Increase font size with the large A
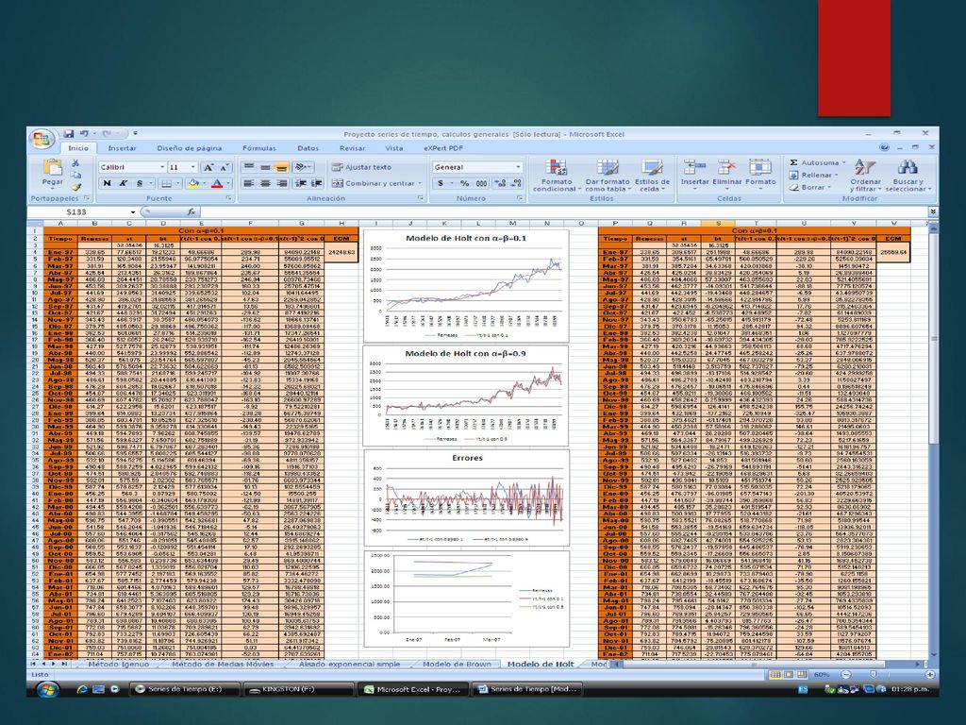This screenshot has width=966, height=725. (x=208, y=167)
